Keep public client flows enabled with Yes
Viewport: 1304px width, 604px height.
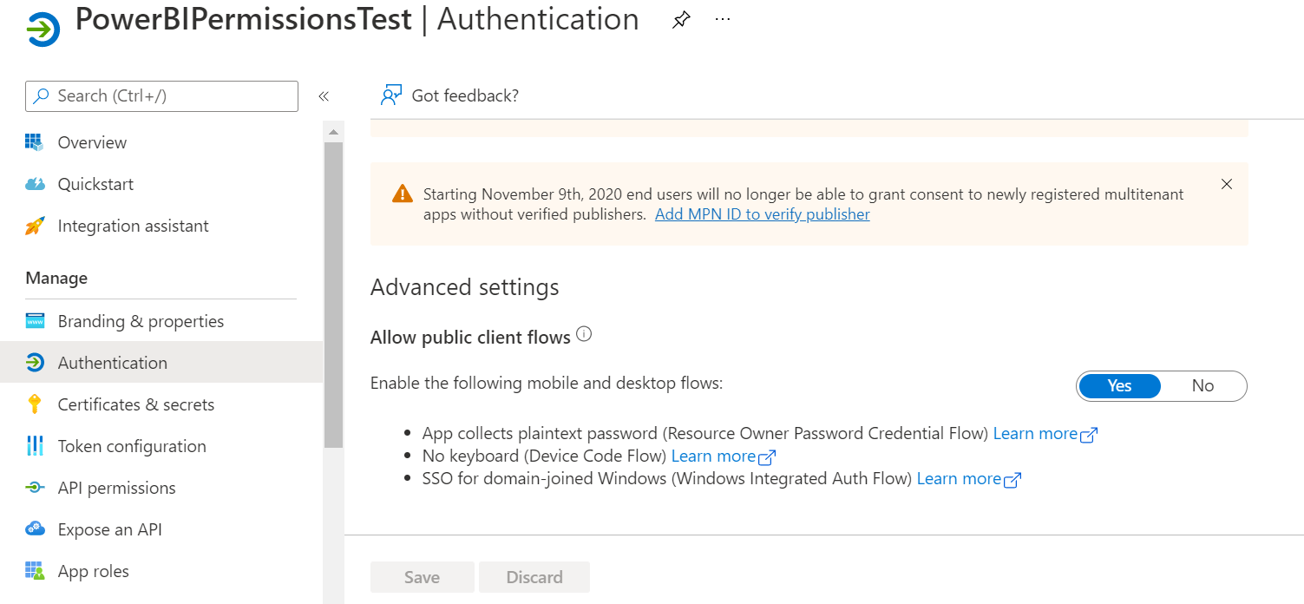tap(1119, 385)
